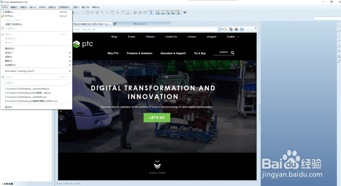Click the Blogs link on PTC page
Image resolution: width=341 pixels, height=186 pixels.
(114, 37)
